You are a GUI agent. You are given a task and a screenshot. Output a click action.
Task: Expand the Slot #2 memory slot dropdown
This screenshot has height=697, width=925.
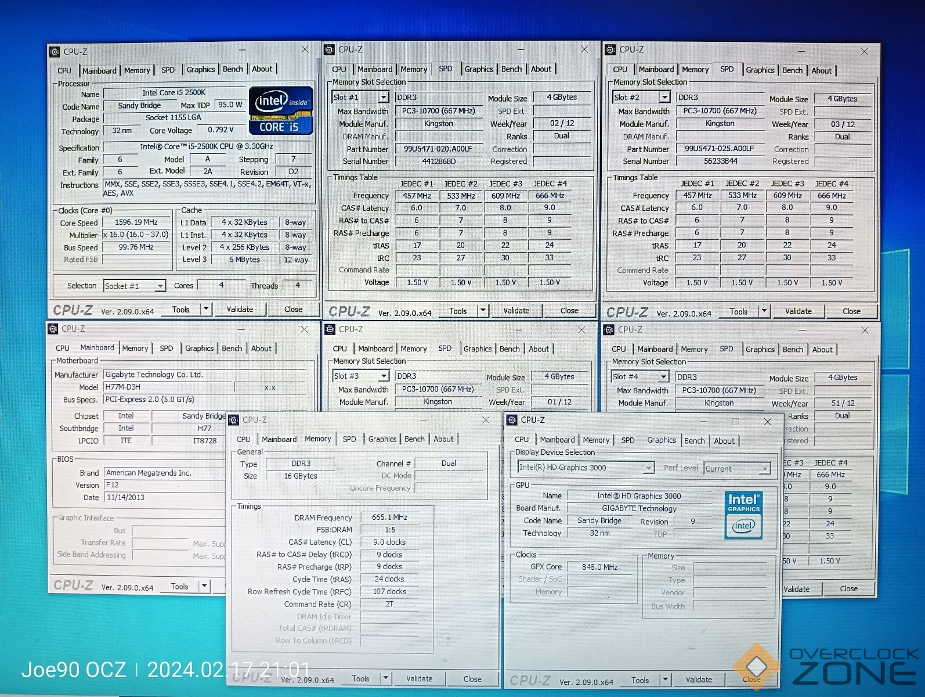(664, 98)
